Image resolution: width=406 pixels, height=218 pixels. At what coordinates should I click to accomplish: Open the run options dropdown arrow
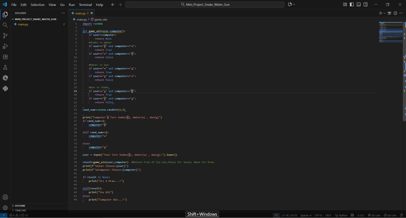tap(385, 14)
